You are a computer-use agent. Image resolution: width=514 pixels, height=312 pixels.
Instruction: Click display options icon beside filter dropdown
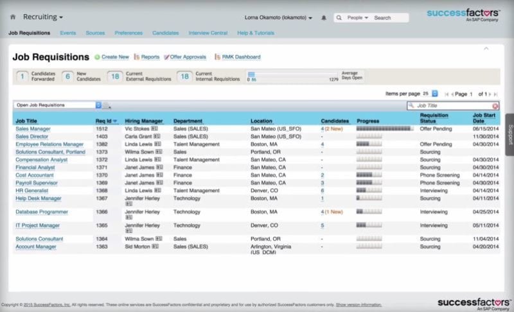[x=107, y=105]
